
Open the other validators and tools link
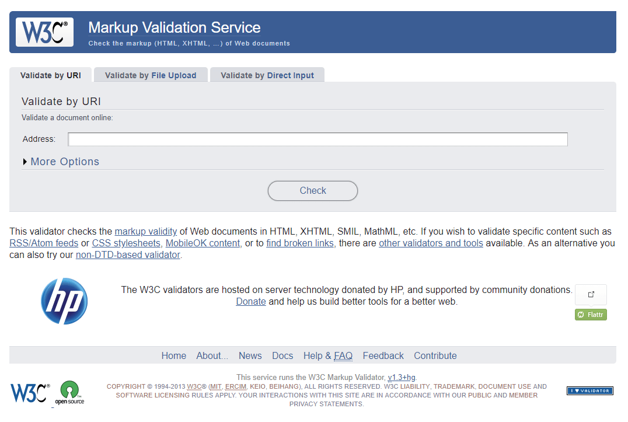tap(431, 243)
